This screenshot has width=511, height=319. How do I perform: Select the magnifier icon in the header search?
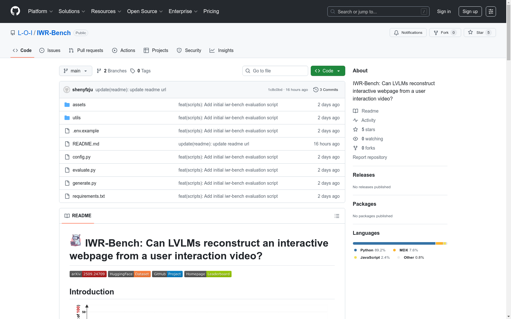click(333, 11)
